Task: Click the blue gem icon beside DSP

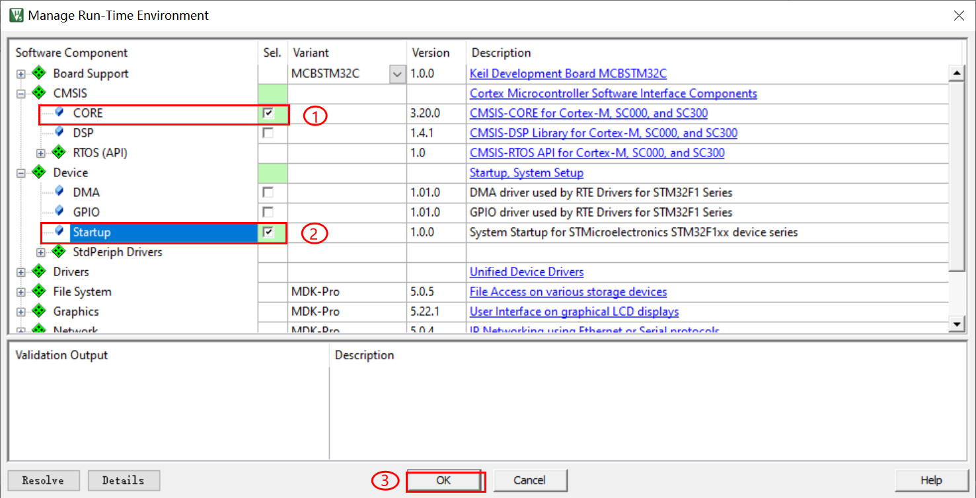Action: [x=59, y=133]
